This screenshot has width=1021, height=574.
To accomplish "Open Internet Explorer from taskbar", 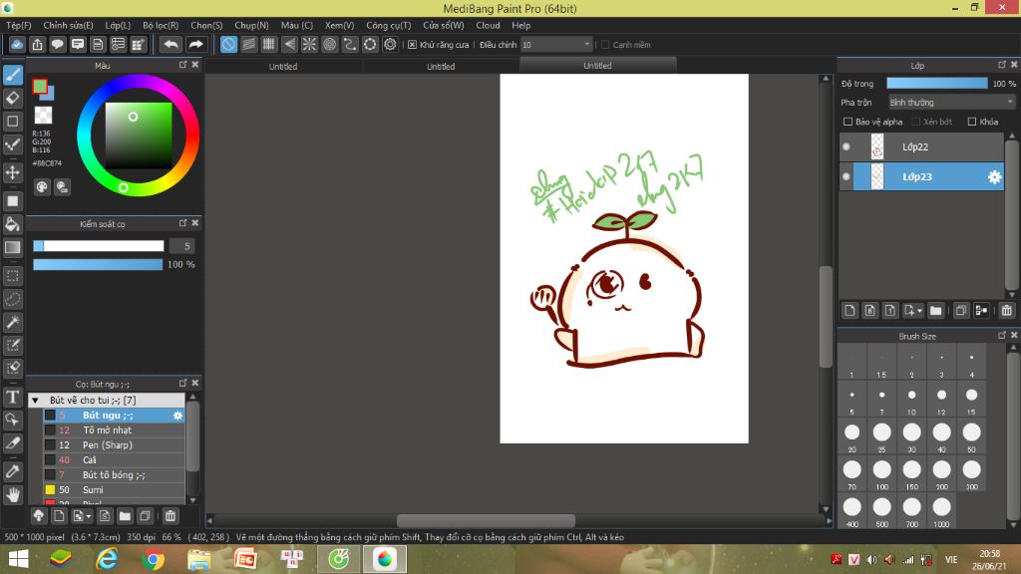I will (x=107, y=559).
